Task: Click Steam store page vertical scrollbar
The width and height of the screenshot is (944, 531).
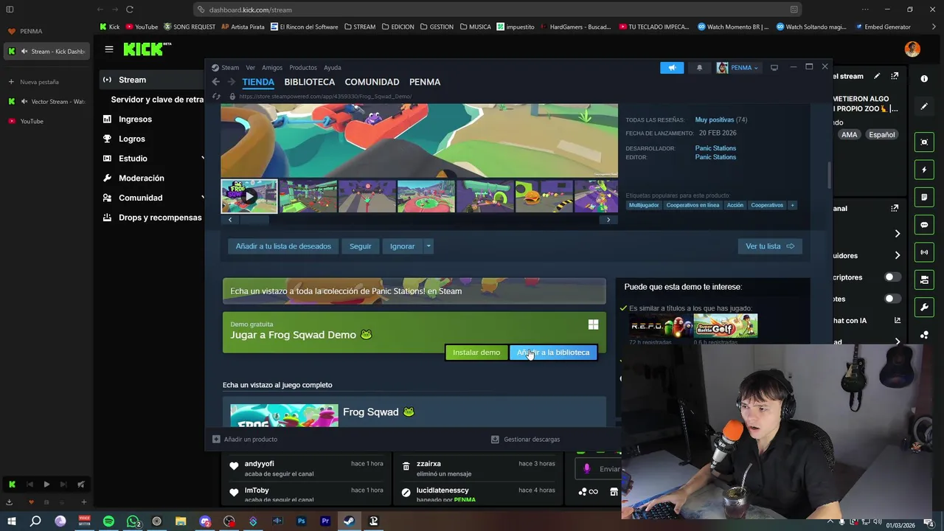Action: [829, 175]
